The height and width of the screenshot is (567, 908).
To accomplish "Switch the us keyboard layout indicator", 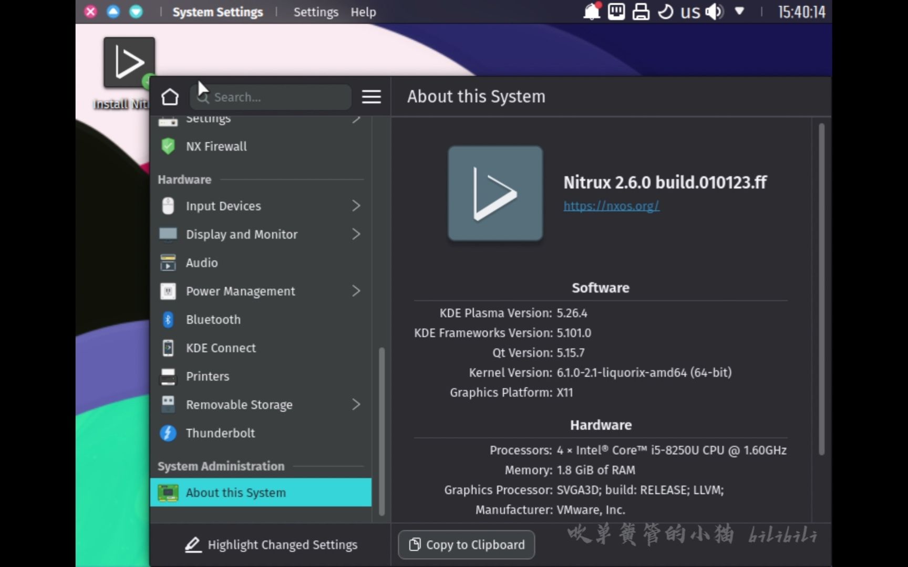I will [690, 12].
